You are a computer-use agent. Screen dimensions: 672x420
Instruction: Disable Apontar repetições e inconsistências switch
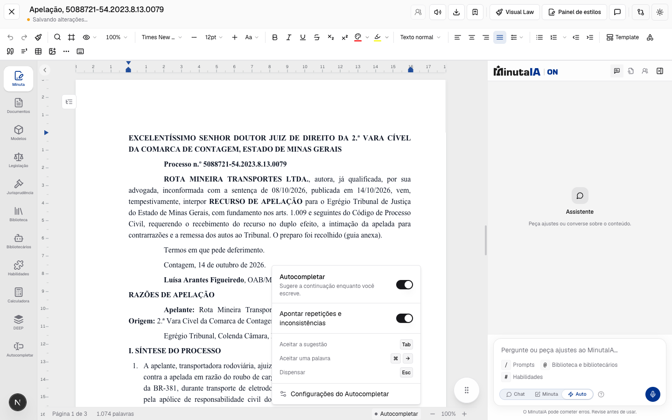tap(404, 318)
